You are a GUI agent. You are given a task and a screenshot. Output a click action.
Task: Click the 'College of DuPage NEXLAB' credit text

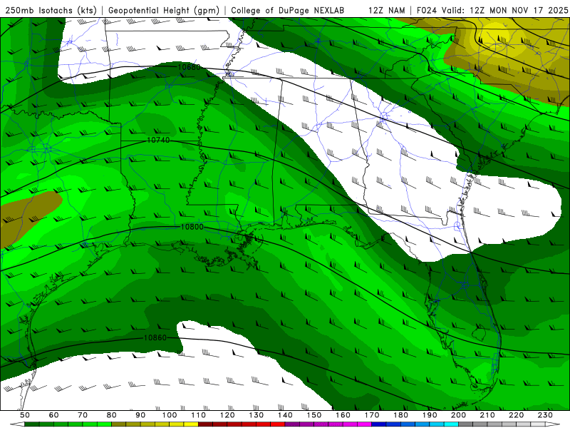tap(287, 10)
